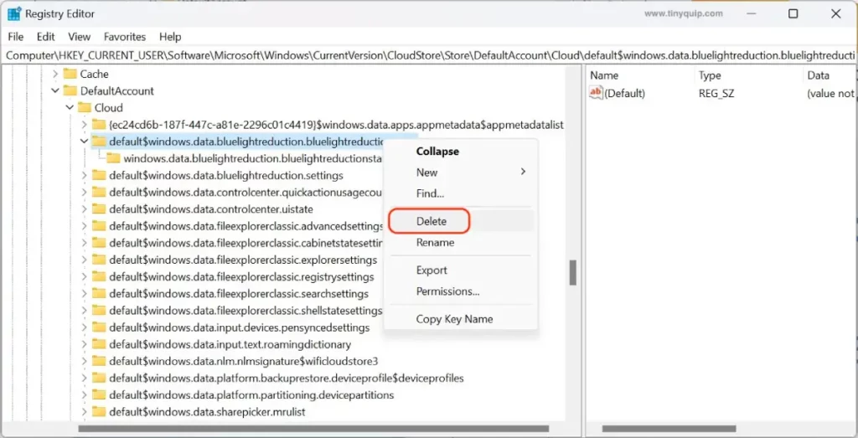Click folder icon of controlcenter.uistate key
The width and height of the screenshot is (858, 438).
click(99, 209)
